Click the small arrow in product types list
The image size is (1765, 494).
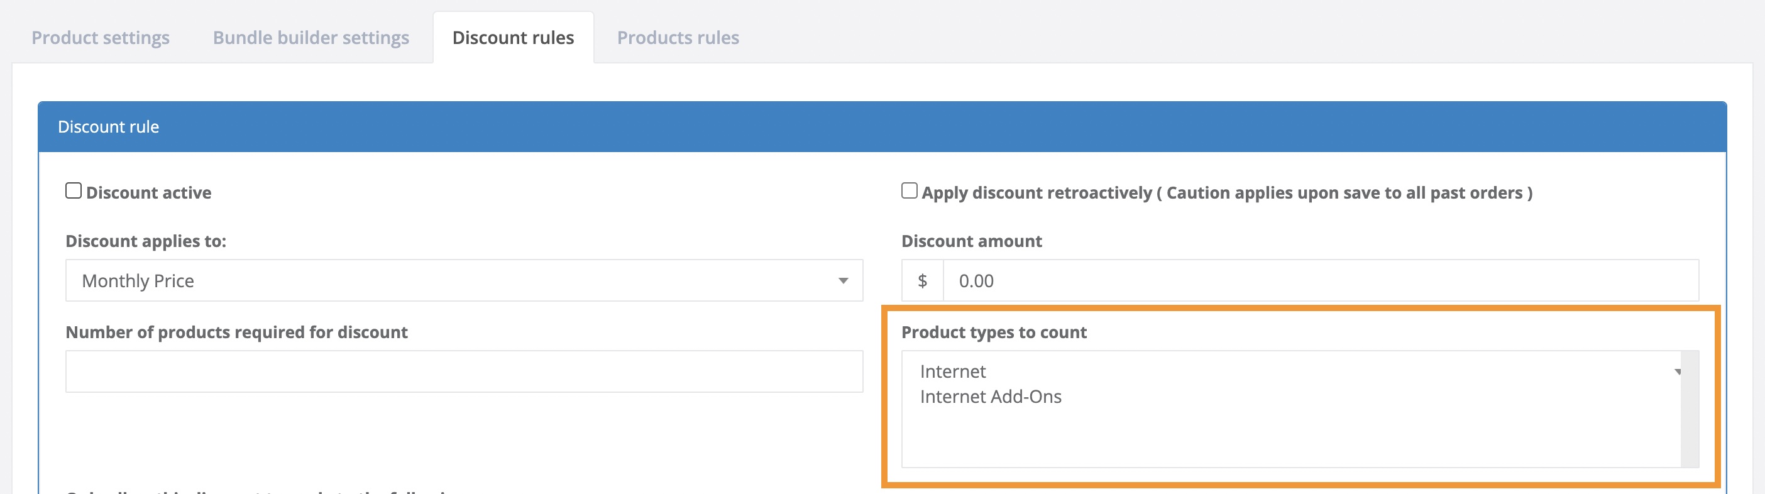click(x=1678, y=372)
